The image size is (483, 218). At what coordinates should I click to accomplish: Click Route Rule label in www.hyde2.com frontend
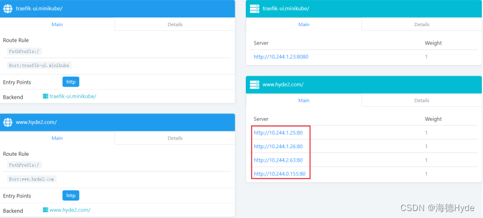16,154
